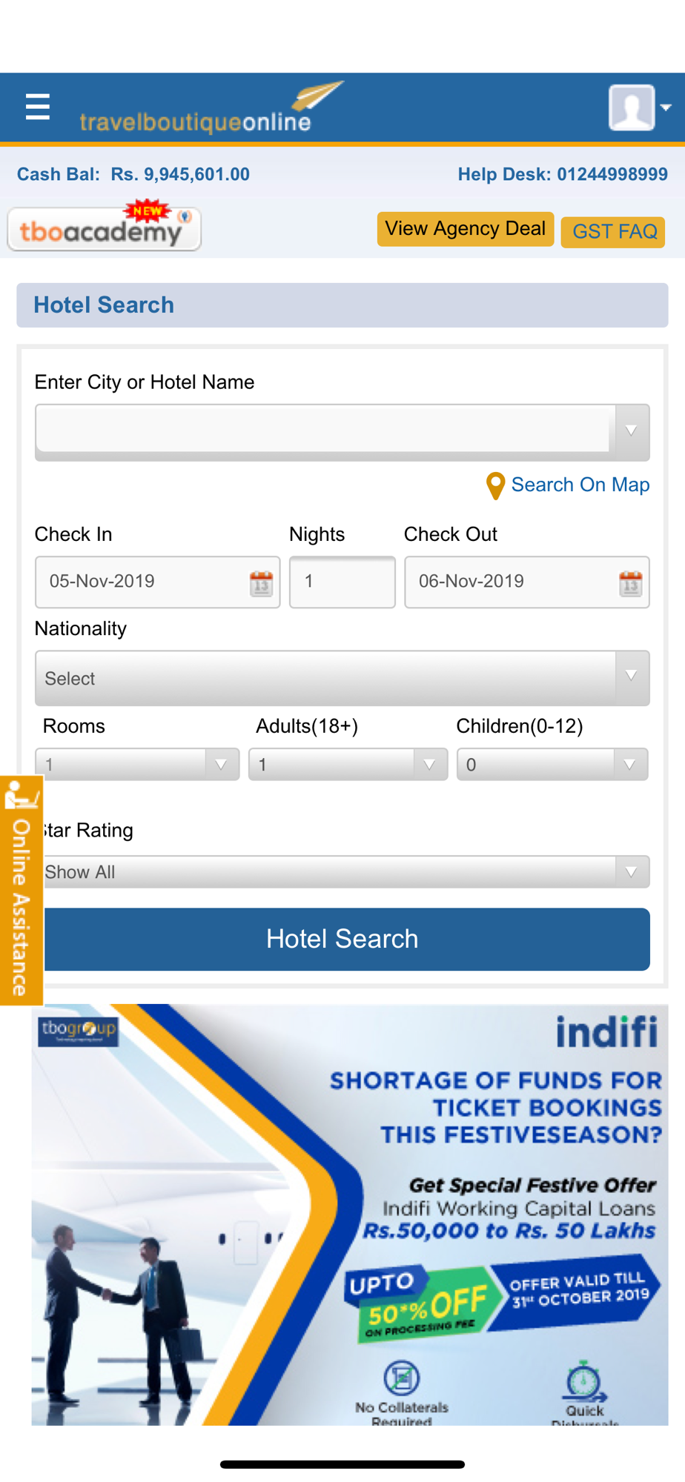685x1482 pixels.
Task: Click the travelboutiqueonline logo
Action: 211,108
